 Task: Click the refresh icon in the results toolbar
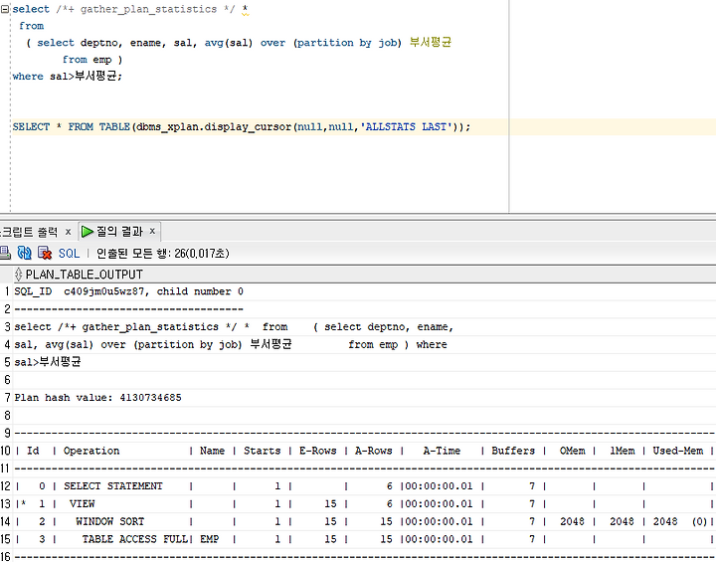coord(24,253)
